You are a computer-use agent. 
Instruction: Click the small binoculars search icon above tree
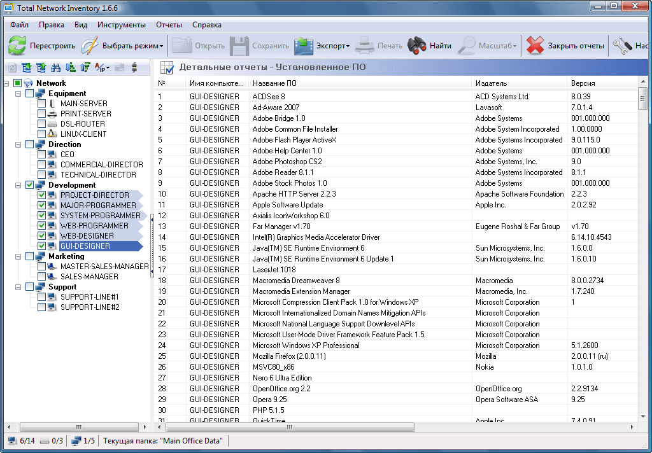pyautogui.click(x=55, y=67)
